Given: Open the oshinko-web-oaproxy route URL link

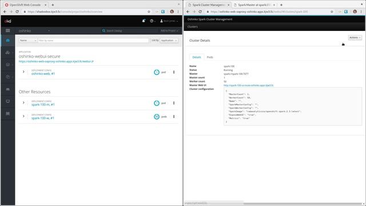Looking at the screenshot, I should pyautogui.click(x=56, y=61).
